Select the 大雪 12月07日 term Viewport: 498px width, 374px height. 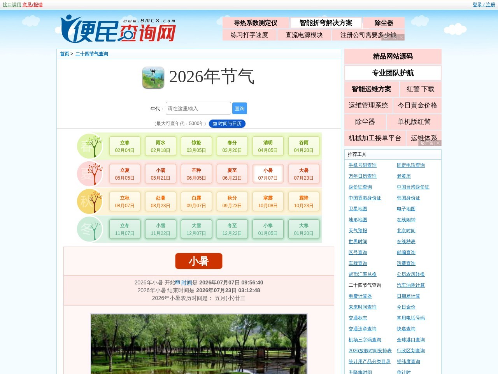tap(196, 229)
